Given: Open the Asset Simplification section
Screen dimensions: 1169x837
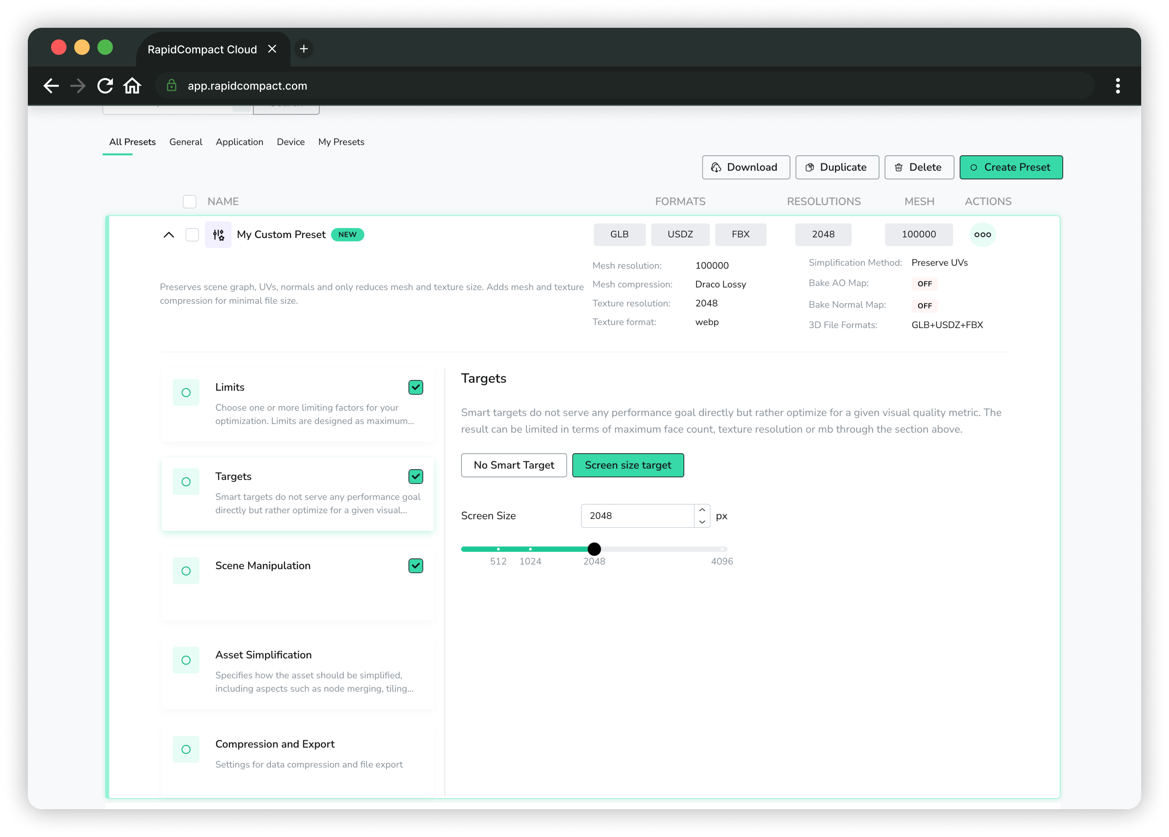Looking at the screenshot, I should tap(298, 672).
